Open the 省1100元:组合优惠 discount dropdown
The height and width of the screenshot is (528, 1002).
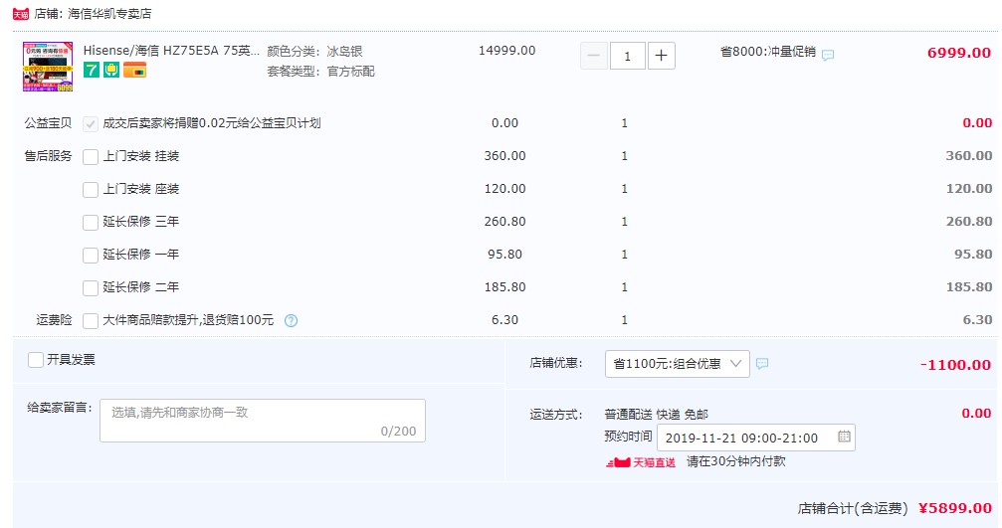(x=678, y=364)
